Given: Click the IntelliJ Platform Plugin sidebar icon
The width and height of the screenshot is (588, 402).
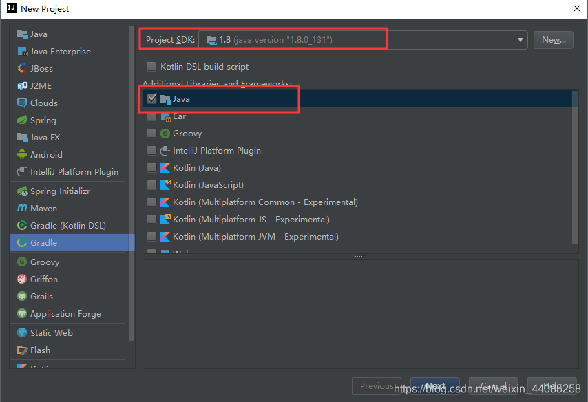Looking at the screenshot, I should [x=22, y=172].
